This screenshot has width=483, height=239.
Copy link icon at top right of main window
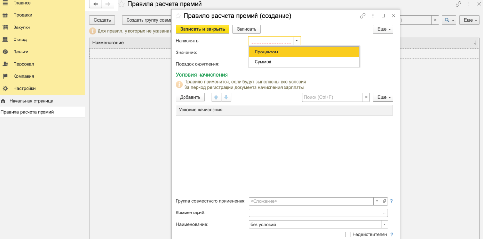coord(459,4)
